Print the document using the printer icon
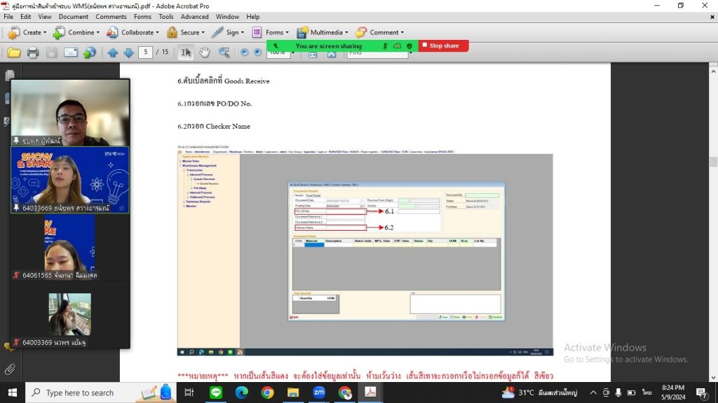 pyautogui.click(x=32, y=52)
